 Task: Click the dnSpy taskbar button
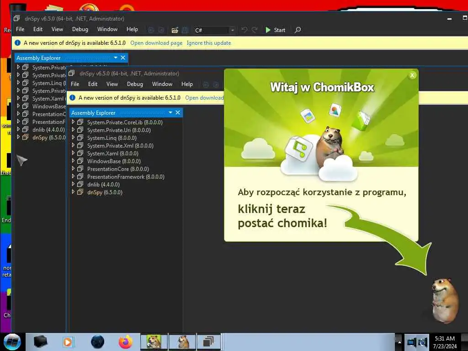point(208,342)
